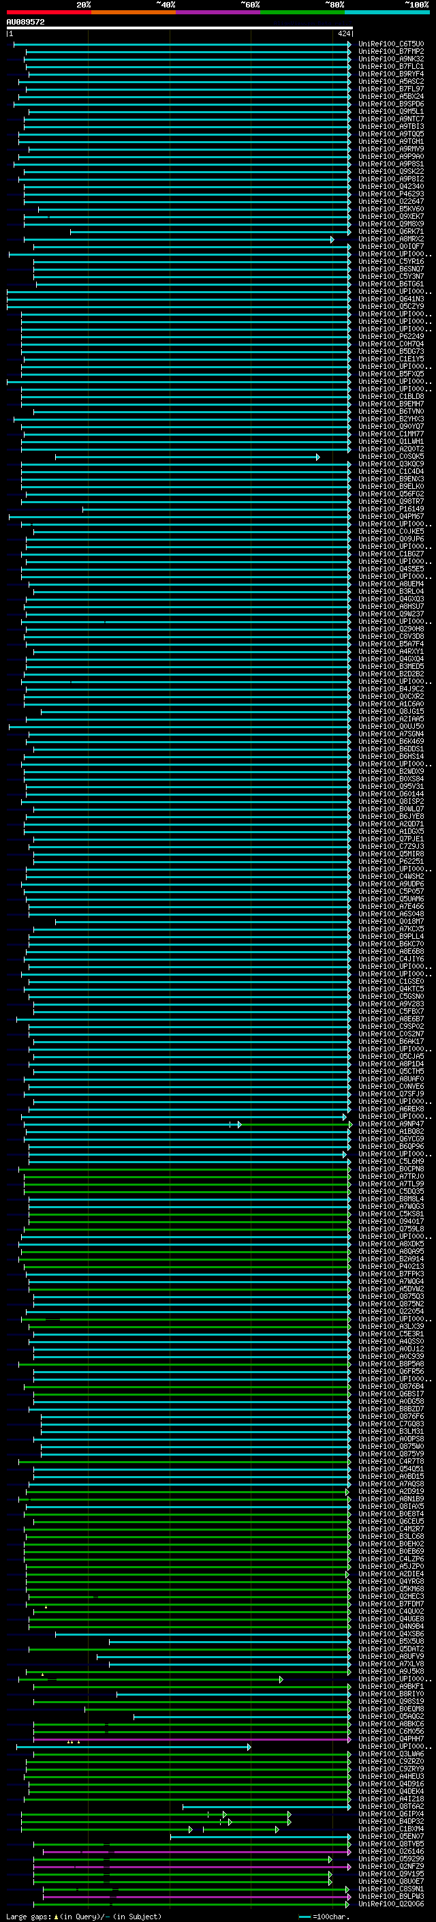Viewport: 436px width, 1922px height.
Task: Select the UniRef100_A9J5K8 label
Action: coord(390,1672)
